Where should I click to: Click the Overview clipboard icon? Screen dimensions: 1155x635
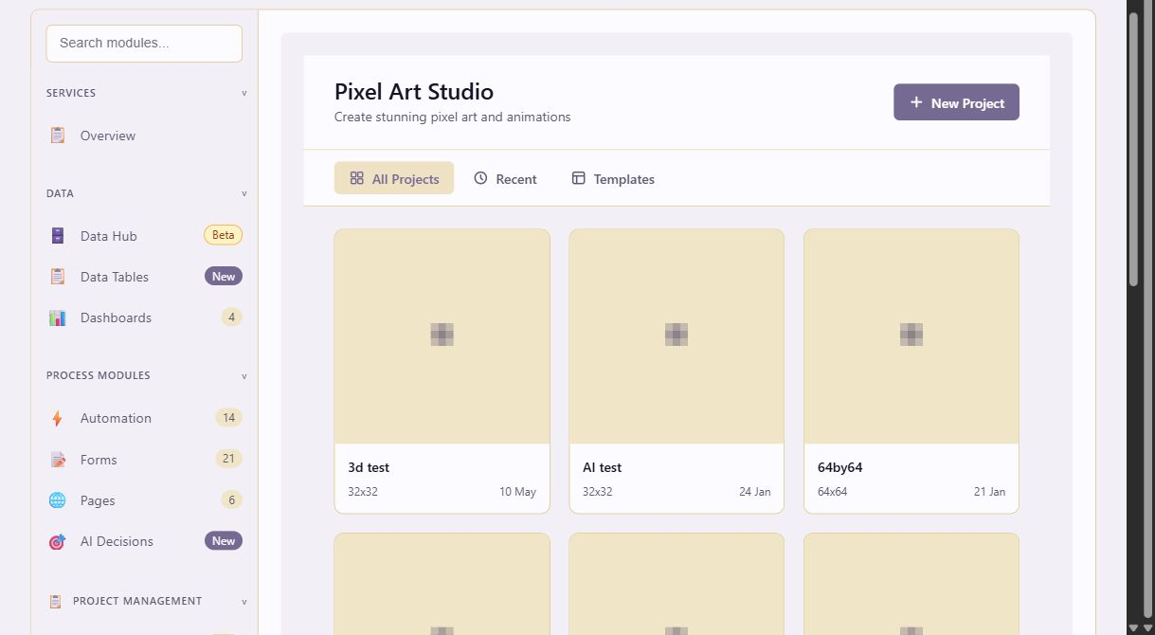58,136
